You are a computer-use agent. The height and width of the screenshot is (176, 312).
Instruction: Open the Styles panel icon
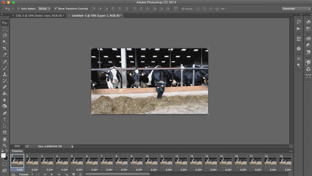[x=308, y=52]
